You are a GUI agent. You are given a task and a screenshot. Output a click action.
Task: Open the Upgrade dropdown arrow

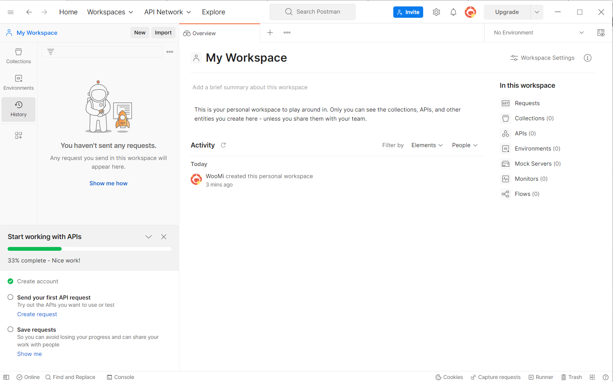point(537,12)
